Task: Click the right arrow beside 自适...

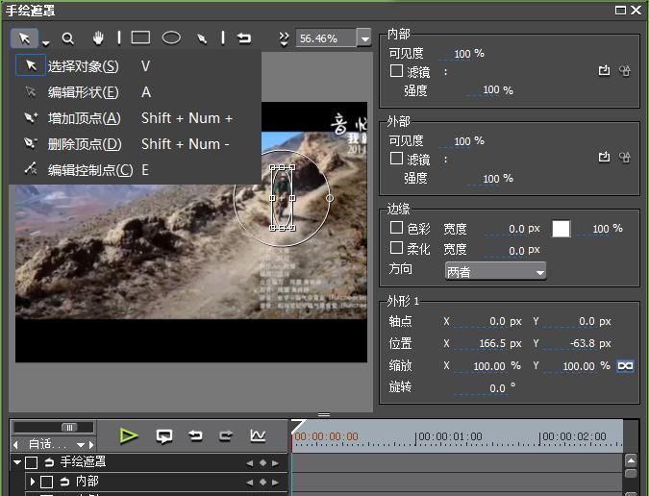Action: [x=91, y=445]
